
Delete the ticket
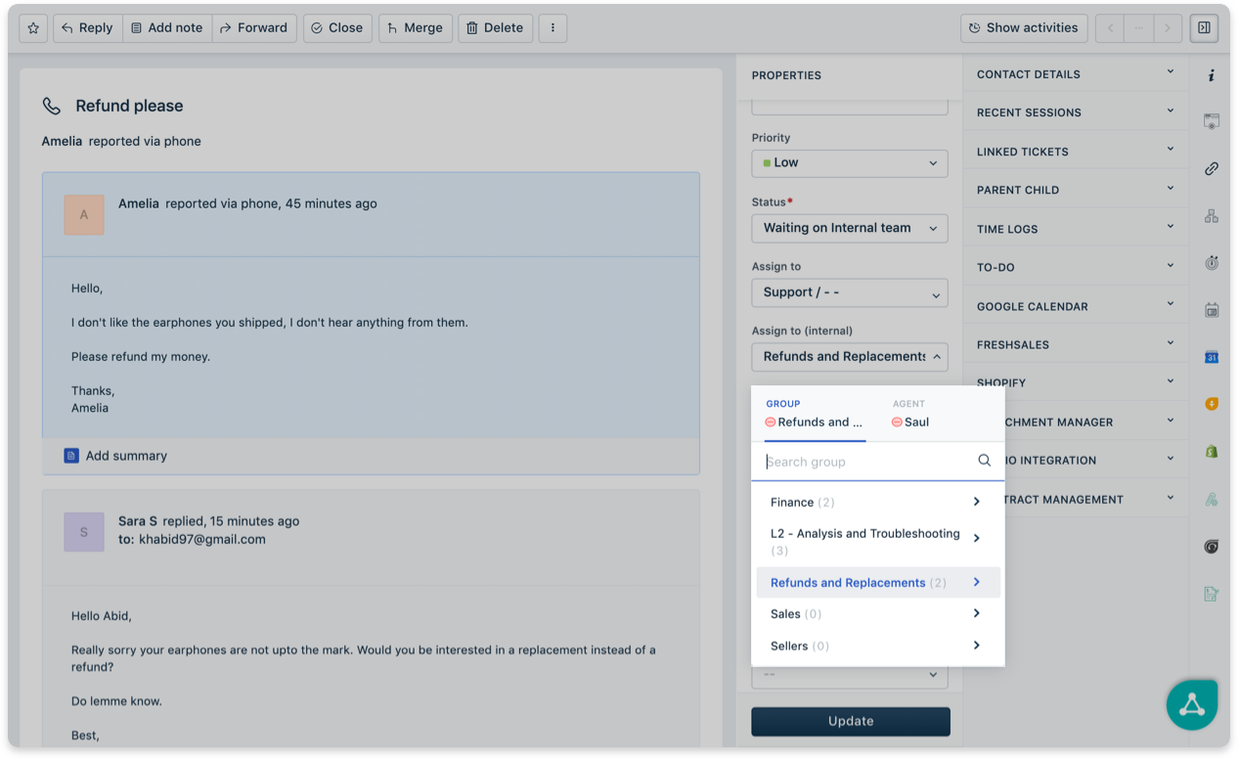[x=496, y=28]
